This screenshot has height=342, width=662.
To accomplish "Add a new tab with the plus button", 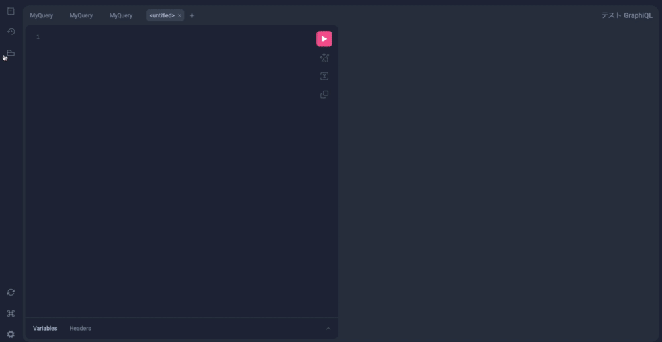I will pos(192,16).
